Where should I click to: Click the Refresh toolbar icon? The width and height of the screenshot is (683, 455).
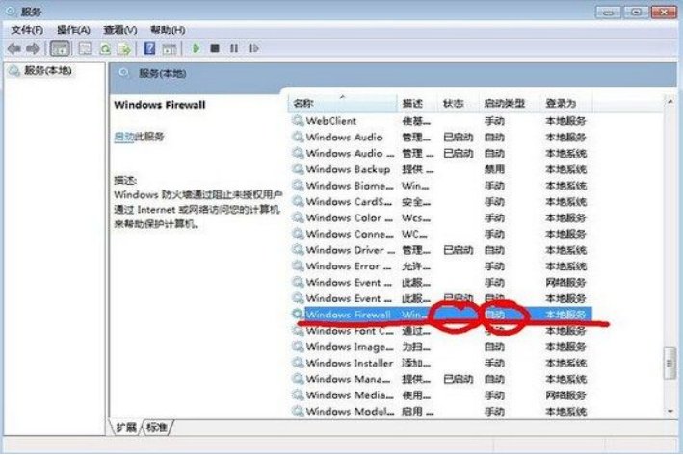(105, 49)
